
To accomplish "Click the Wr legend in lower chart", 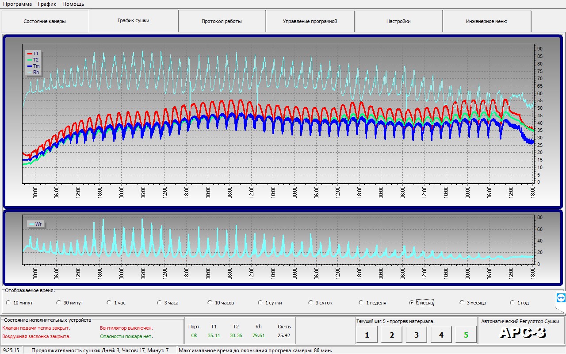I will [x=35, y=224].
